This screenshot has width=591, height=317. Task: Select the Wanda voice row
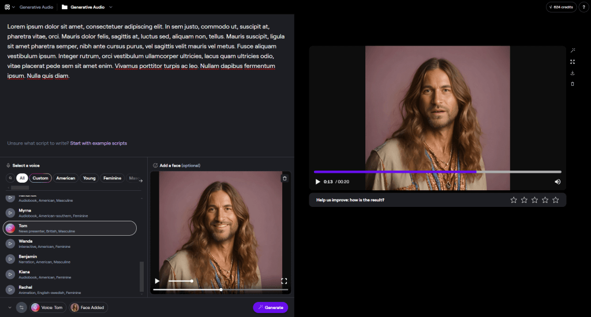[70, 244]
